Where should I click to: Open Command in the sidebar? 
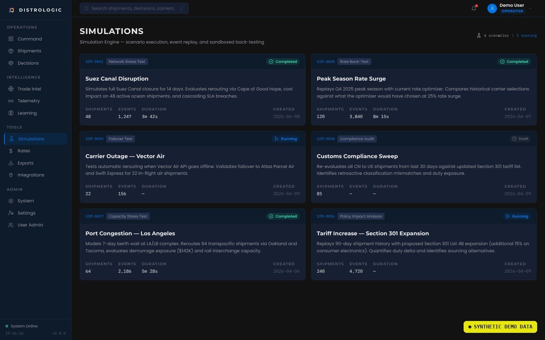pos(35,39)
